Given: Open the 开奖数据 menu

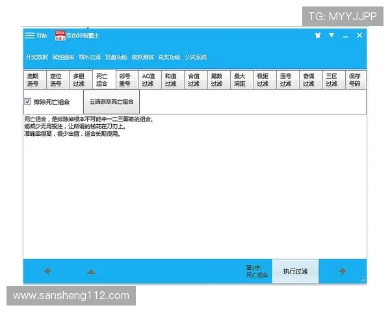Looking at the screenshot, I should click(36, 57).
